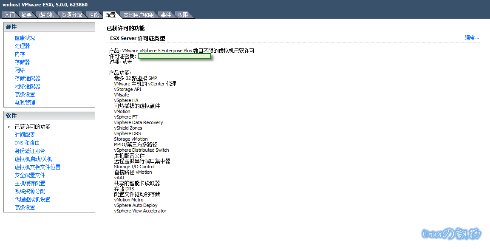
Task: Click the 远程虚拟串行端口集中器 feature text
Action: click(x=142, y=161)
